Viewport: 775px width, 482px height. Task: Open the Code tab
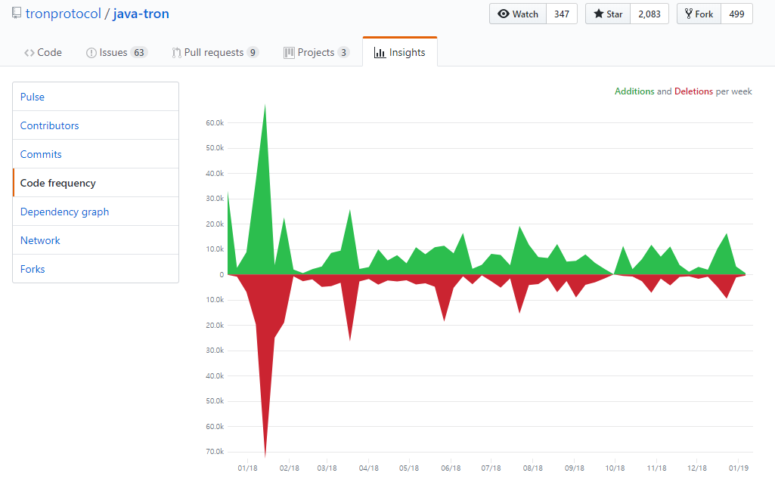pyautogui.click(x=43, y=52)
